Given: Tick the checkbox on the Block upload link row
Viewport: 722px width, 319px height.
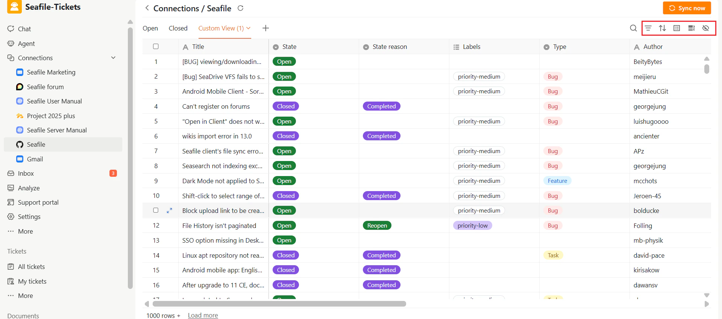Looking at the screenshot, I should click(x=156, y=210).
